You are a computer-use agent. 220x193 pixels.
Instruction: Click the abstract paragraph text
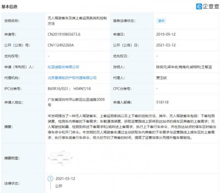click(x=131, y=126)
